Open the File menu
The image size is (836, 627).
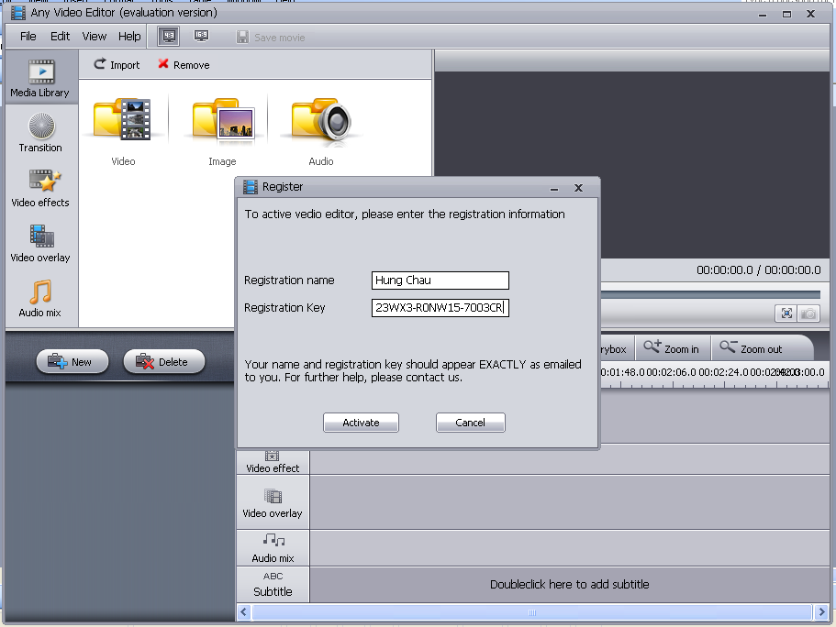pyautogui.click(x=28, y=37)
